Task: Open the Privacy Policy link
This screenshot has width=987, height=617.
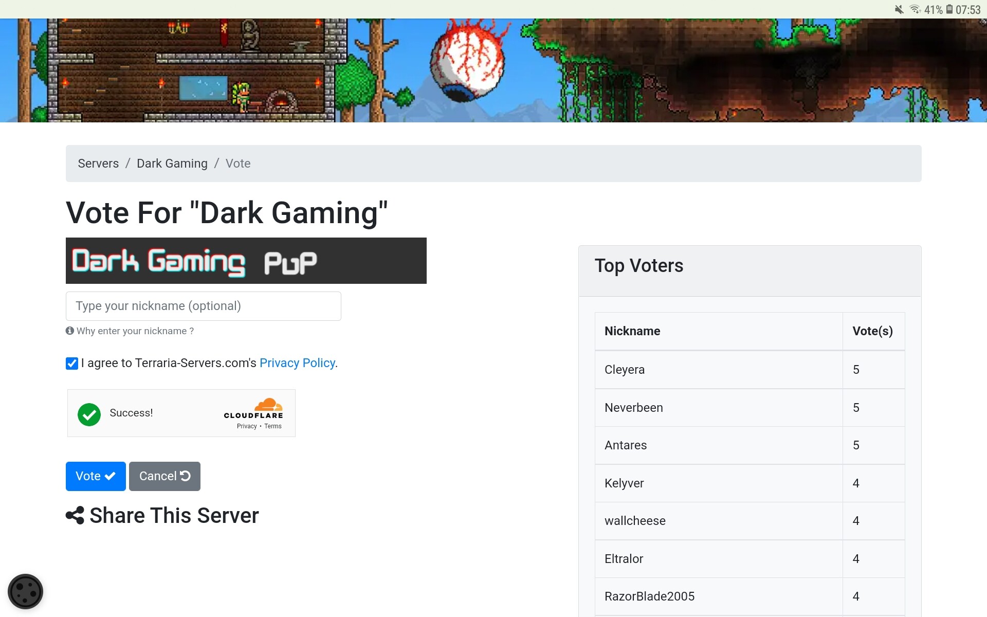Action: [298, 363]
